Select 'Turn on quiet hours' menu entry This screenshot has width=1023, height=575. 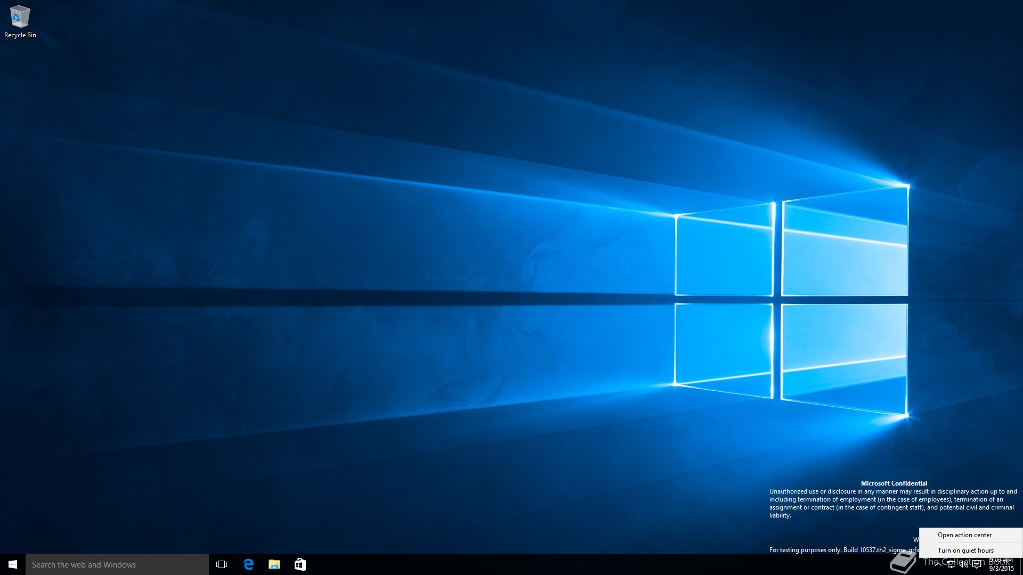[x=971, y=550]
